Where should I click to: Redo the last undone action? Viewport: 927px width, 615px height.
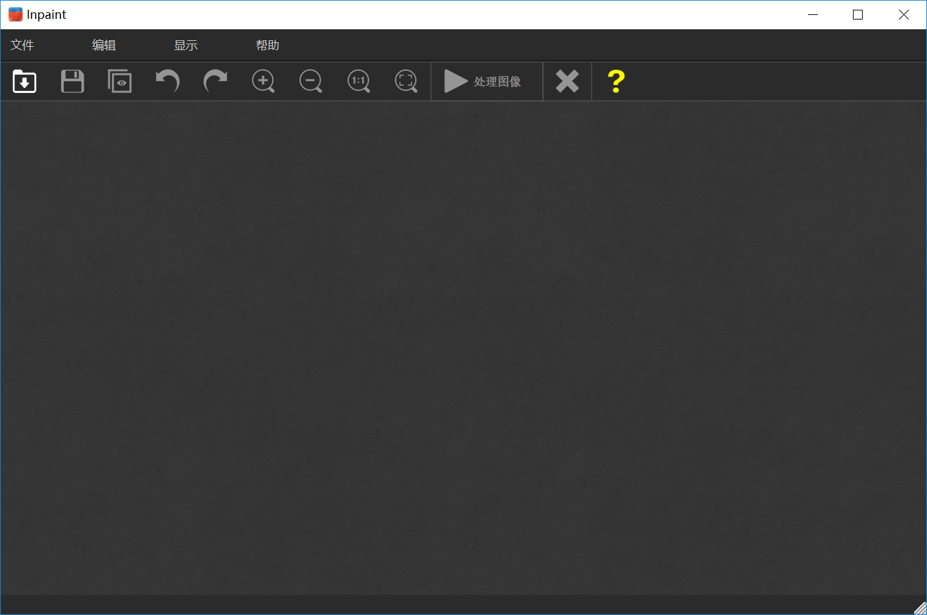[x=215, y=81]
